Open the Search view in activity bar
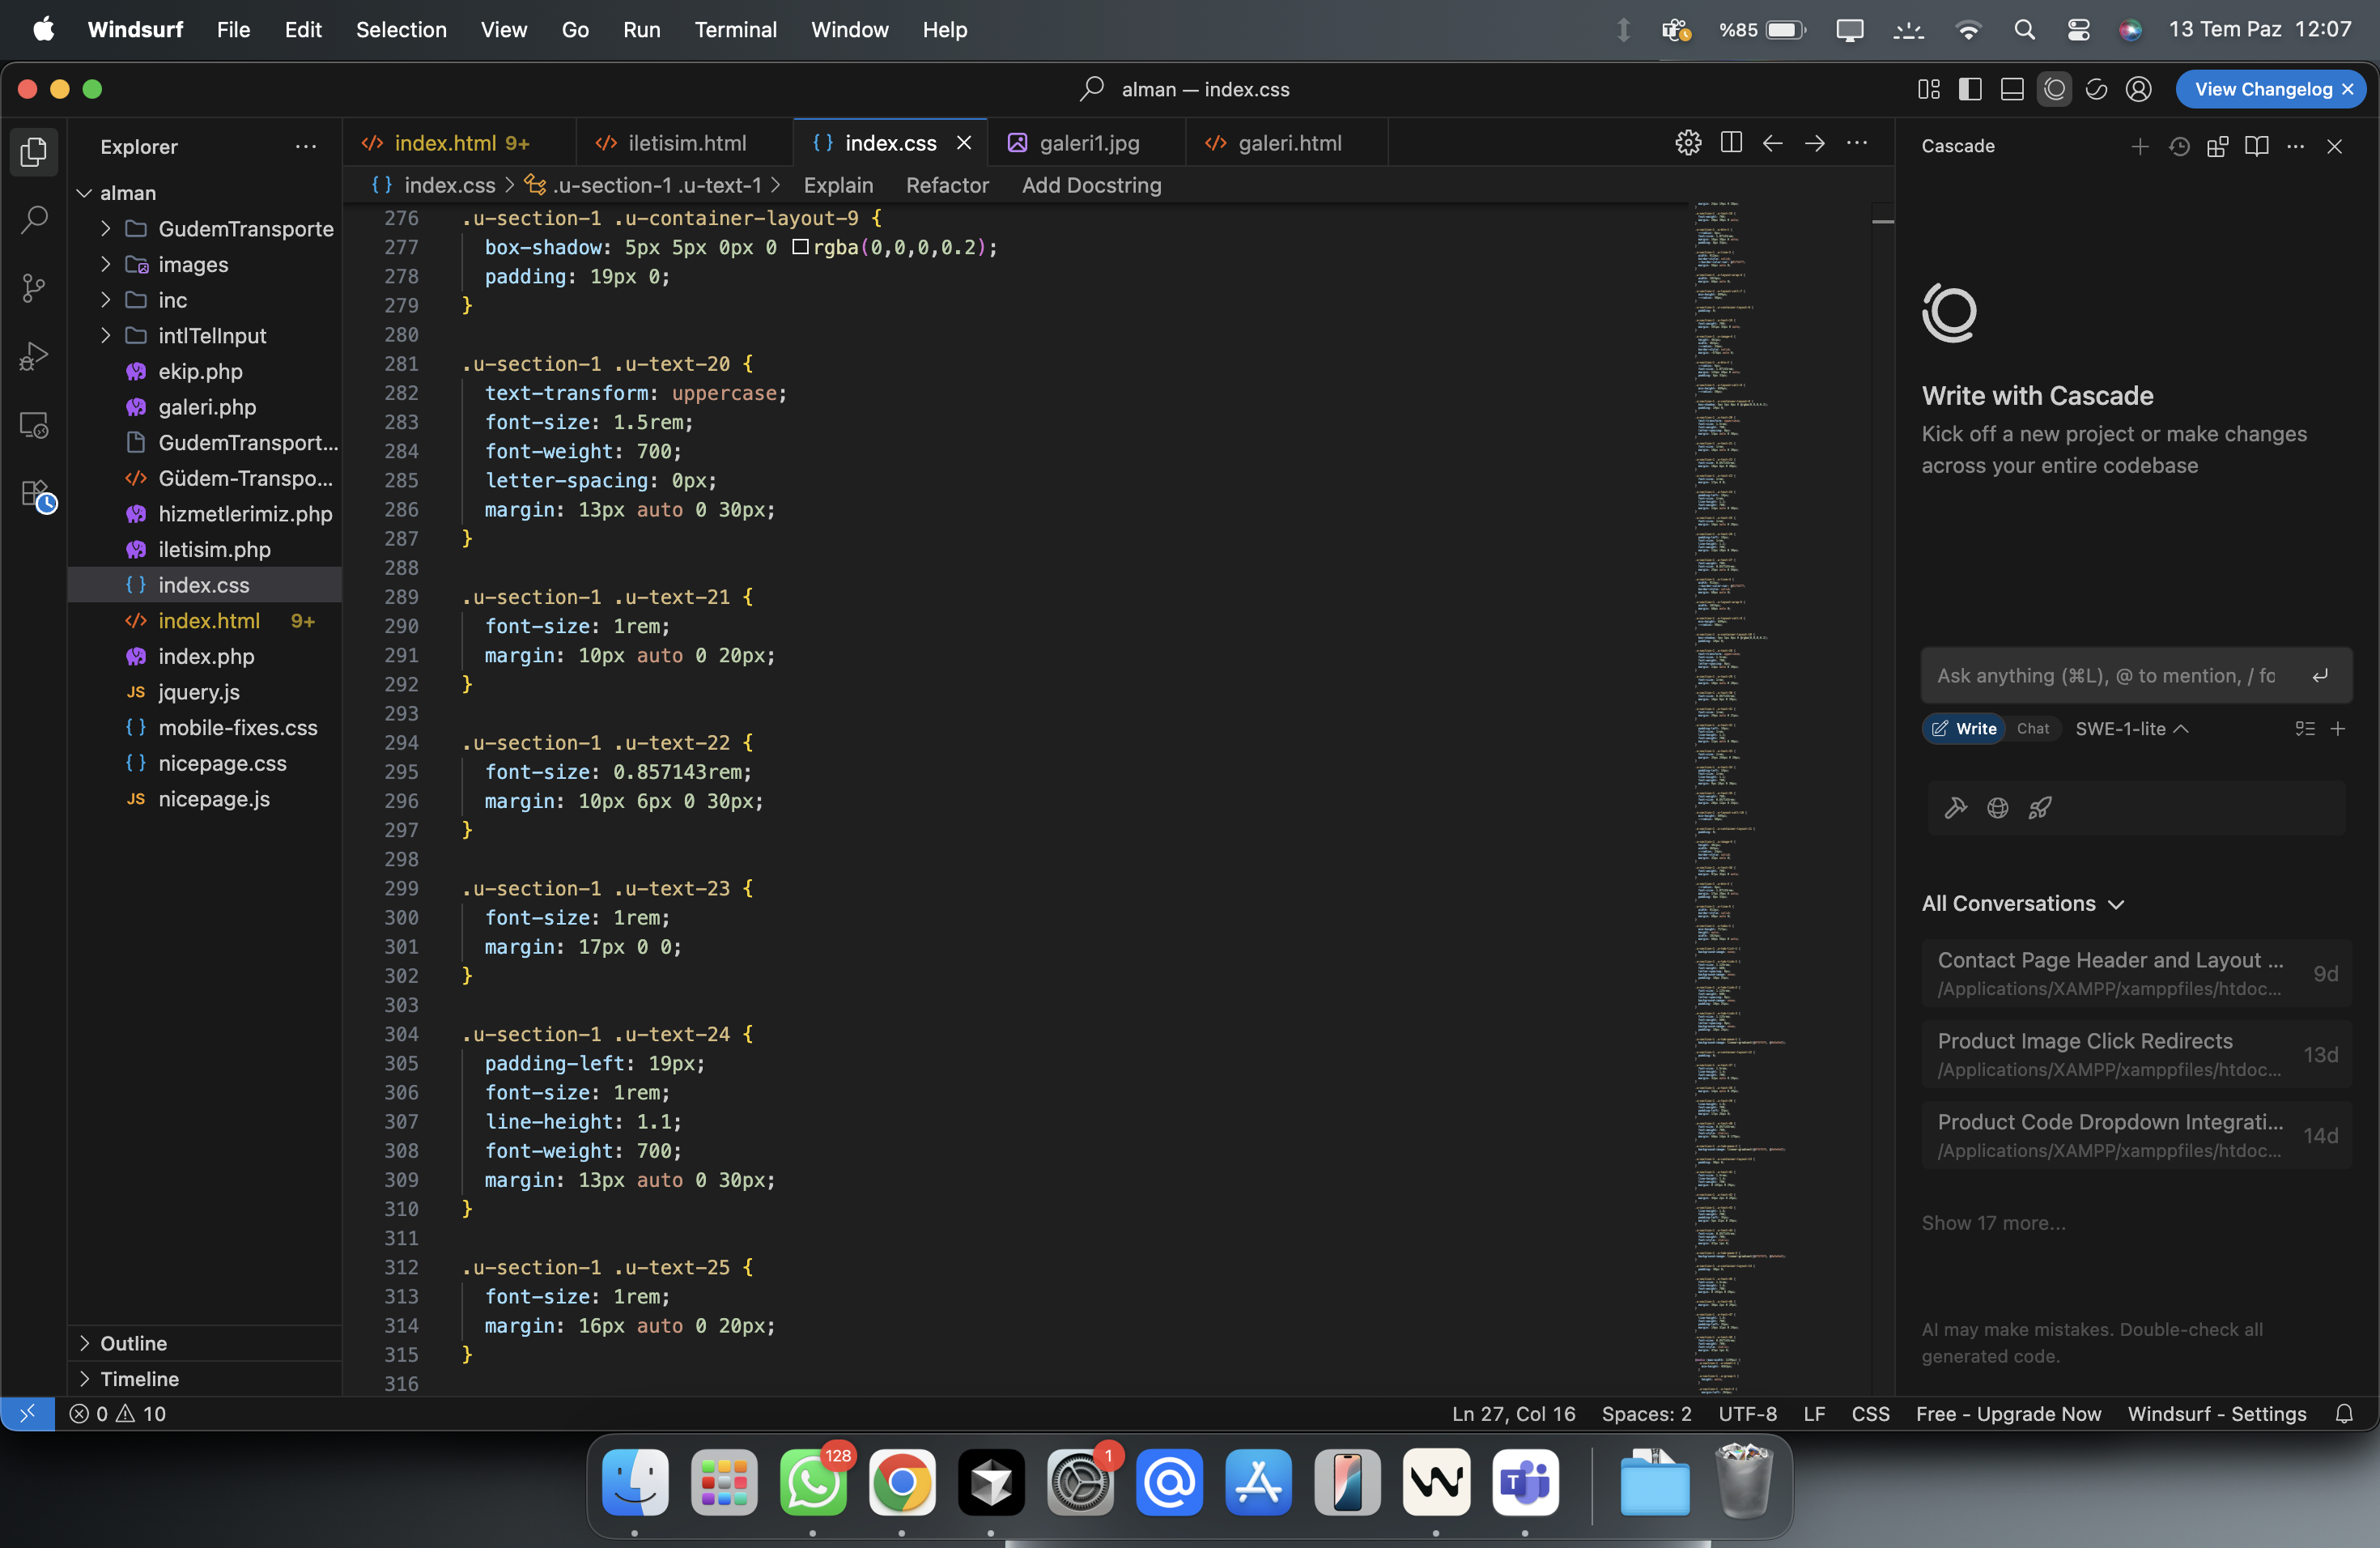2380x1548 pixels. (34, 219)
